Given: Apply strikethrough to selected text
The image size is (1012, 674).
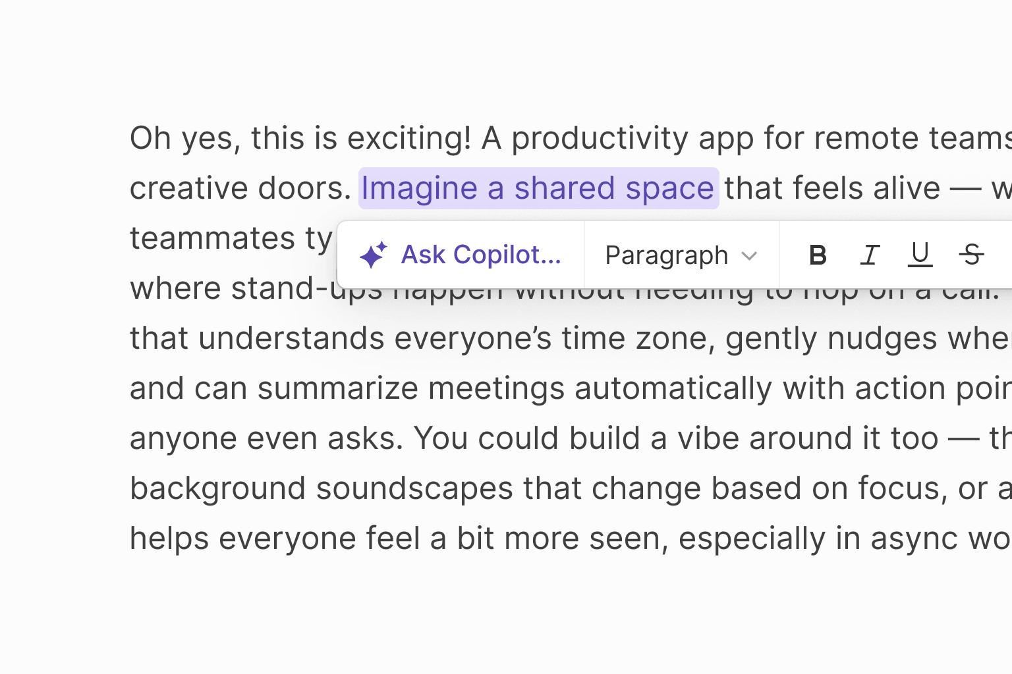Looking at the screenshot, I should (971, 255).
